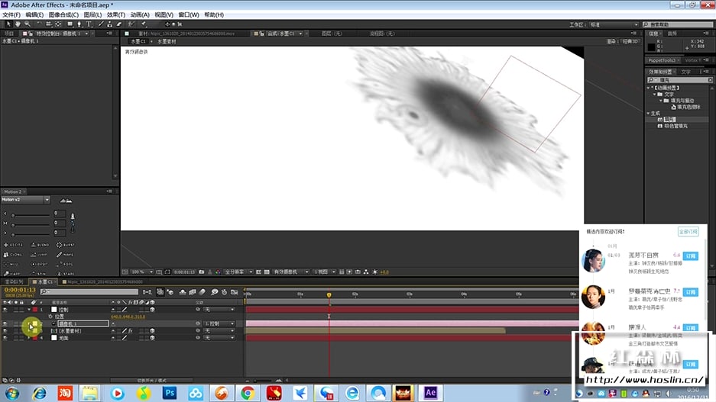
Task: Open the 图像合成(C) menu
Action: pos(63,14)
